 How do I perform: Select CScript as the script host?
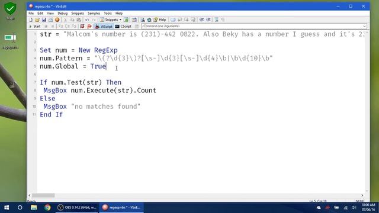[x=123, y=26]
